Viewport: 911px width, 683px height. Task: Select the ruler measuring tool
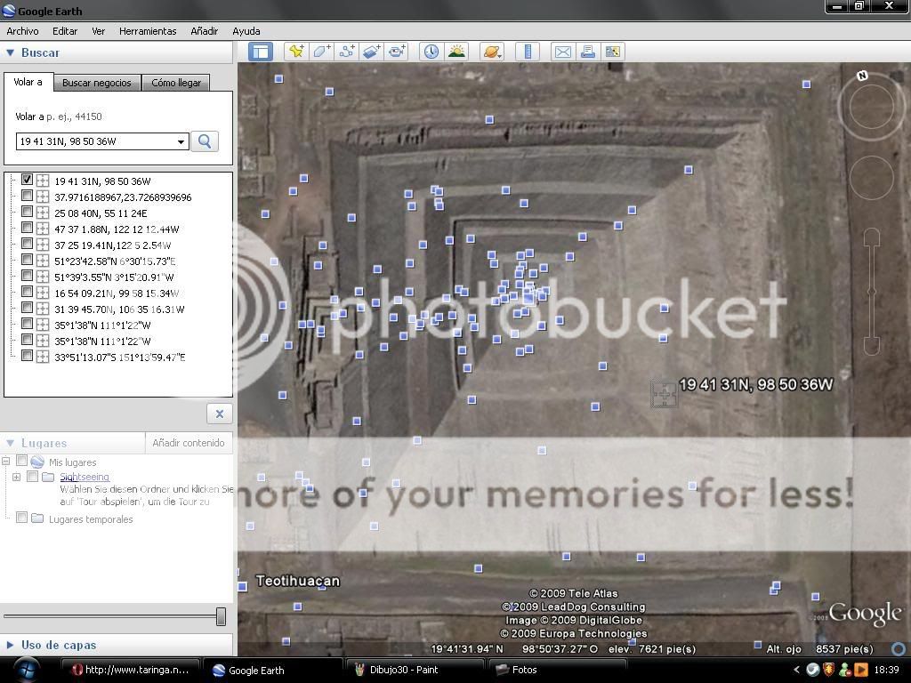528,52
